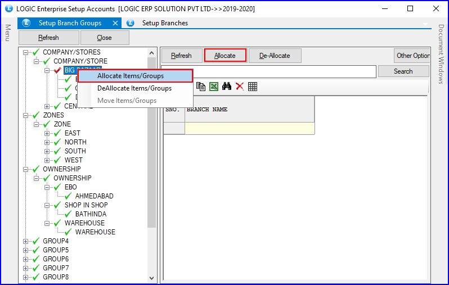The height and width of the screenshot is (285, 449).
Task: Click the SNO. column header
Action: coord(174,109)
